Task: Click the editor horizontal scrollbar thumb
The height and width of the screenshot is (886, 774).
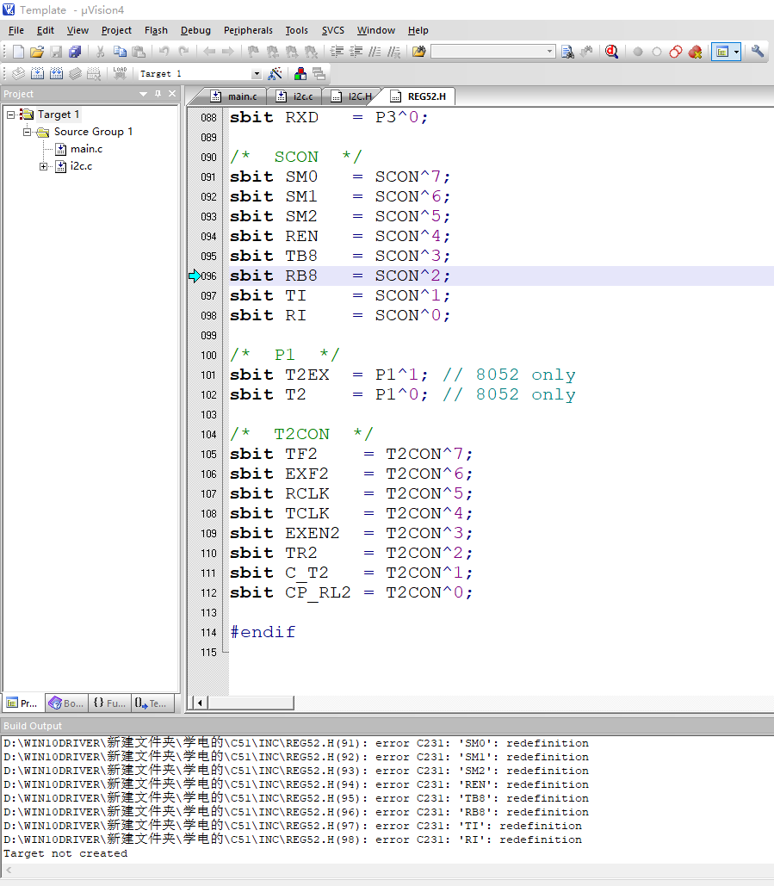Action: pos(251,703)
